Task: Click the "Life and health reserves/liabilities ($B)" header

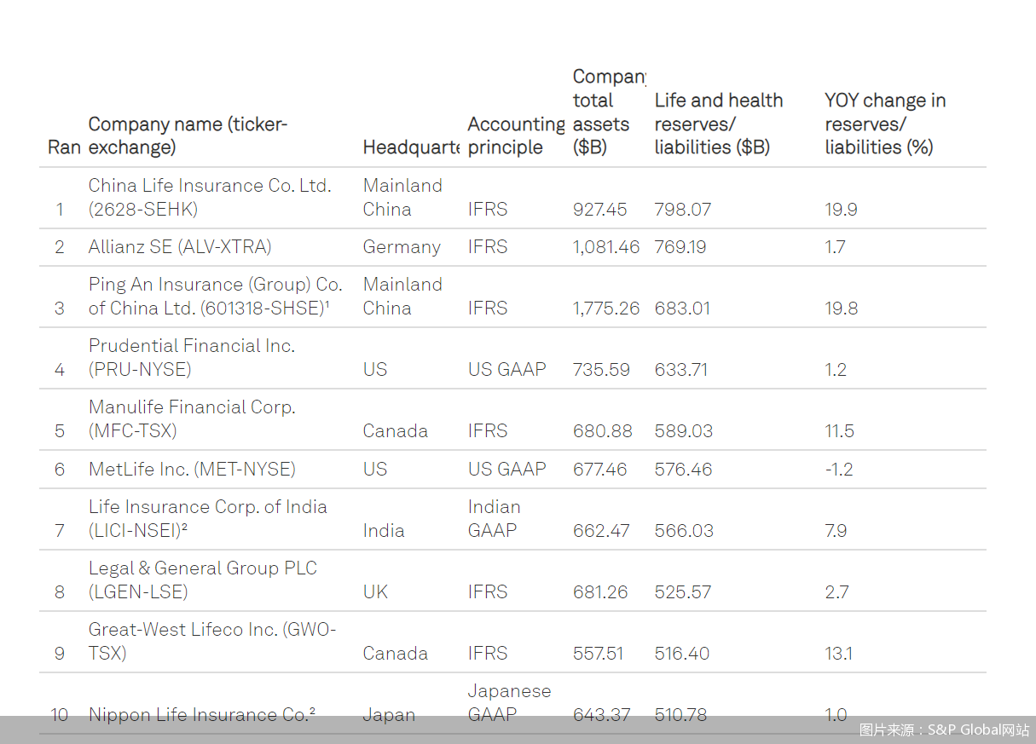Action: pos(718,124)
